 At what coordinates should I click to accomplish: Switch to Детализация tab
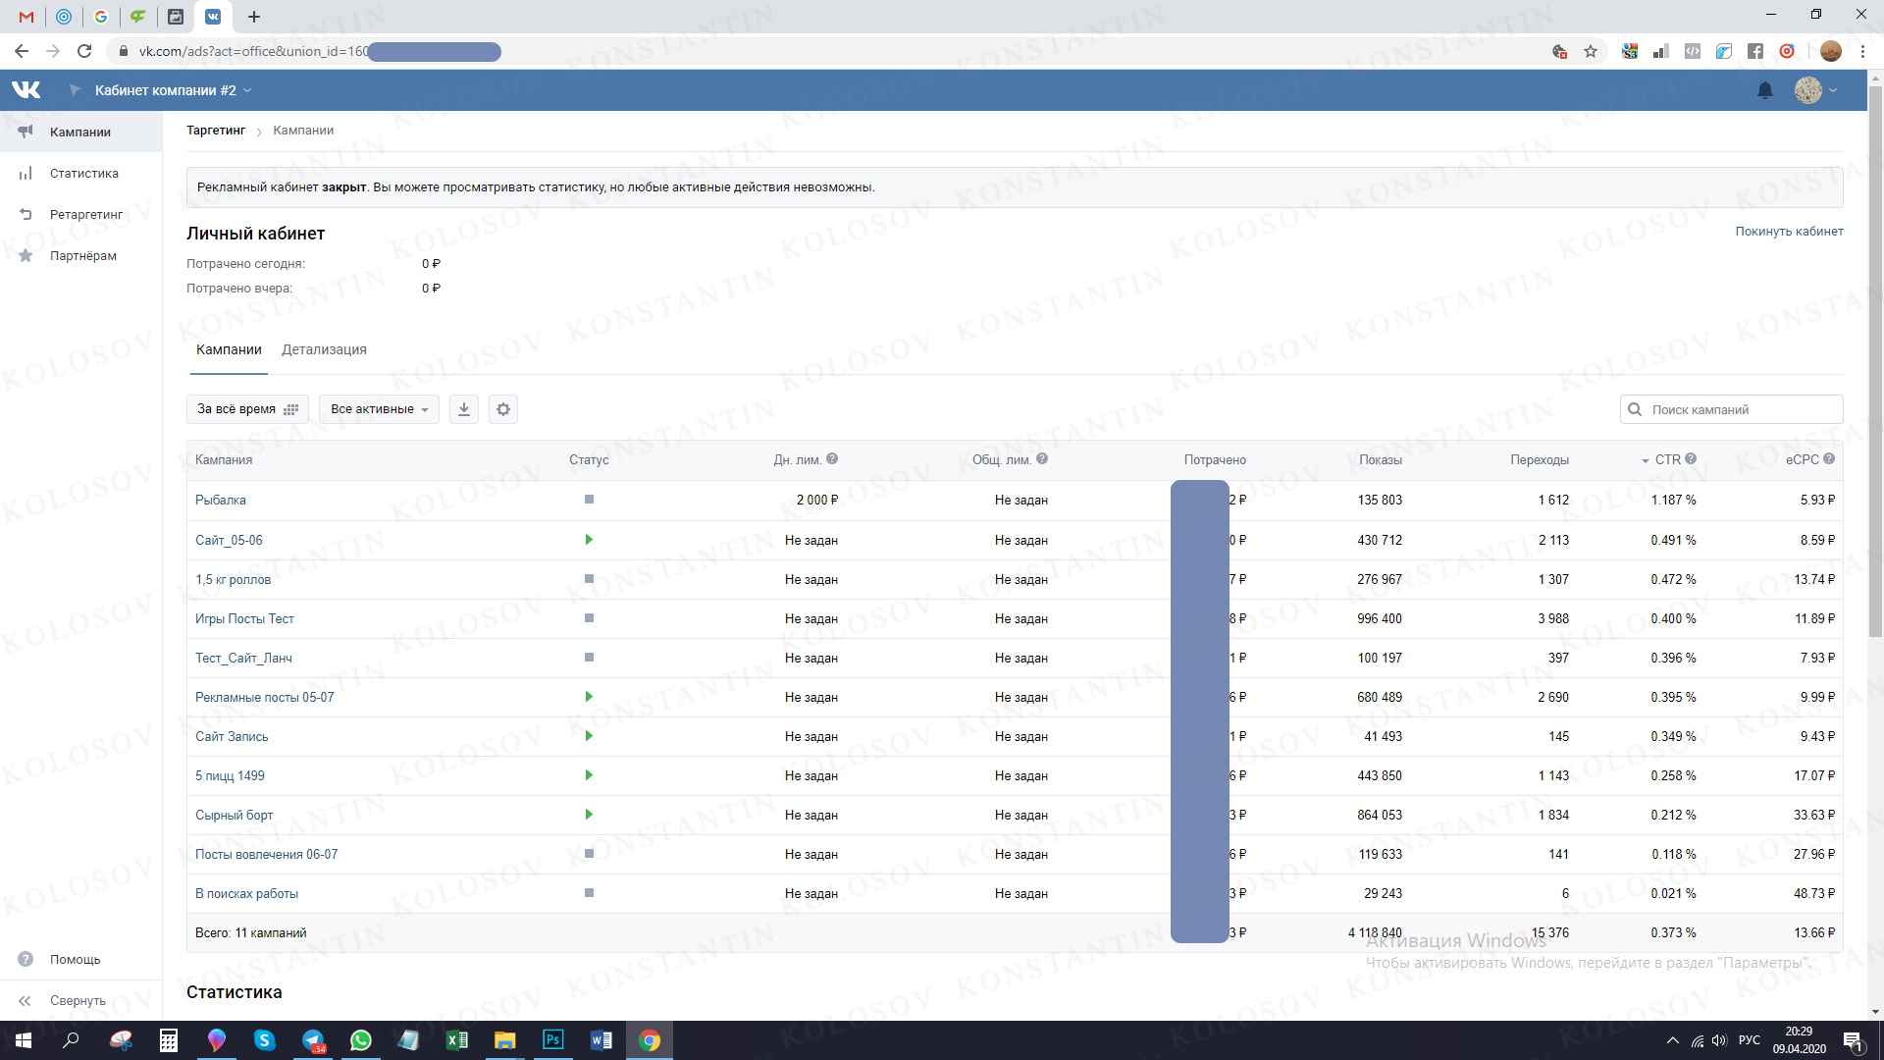click(324, 349)
